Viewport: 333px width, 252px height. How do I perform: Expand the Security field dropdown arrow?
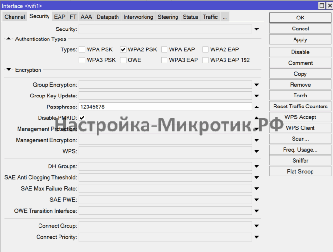tap(256, 29)
